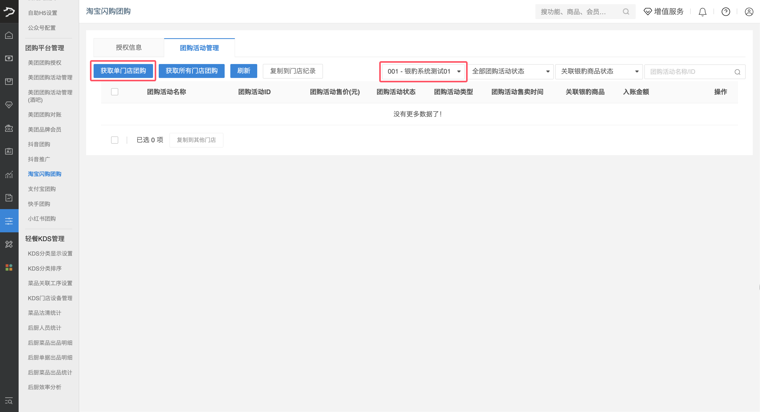Click magnifier icon in activity name search
Viewport: 760px width, 412px height.
click(x=737, y=72)
